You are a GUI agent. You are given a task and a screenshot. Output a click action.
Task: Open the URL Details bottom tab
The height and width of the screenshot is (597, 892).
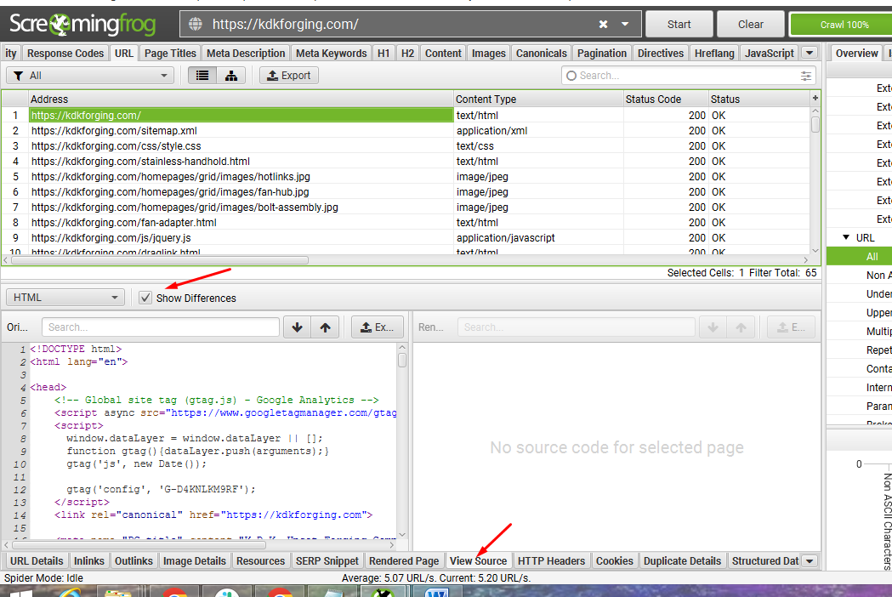[37, 560]
